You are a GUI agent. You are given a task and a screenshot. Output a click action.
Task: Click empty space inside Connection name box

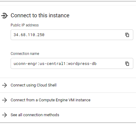point(110,63)
